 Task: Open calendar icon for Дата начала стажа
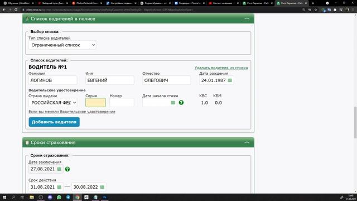[173, 103]
